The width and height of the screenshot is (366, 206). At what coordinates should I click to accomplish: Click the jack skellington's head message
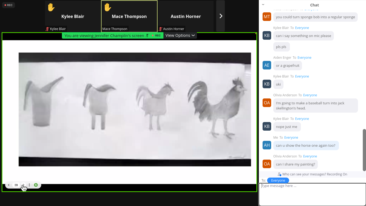pyautogui.click(x=316, y=105)
